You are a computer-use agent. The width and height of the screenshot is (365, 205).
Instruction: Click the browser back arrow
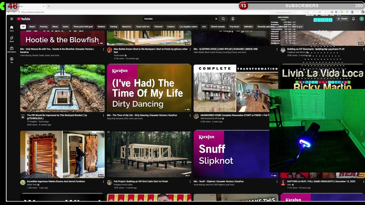(x=9, y=12)
